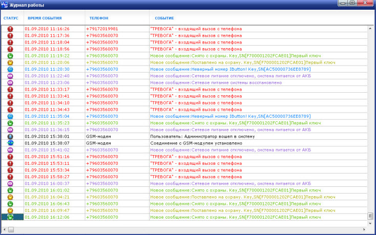
Task: Select phone number +79172019981
Action: tap(101, 29)
